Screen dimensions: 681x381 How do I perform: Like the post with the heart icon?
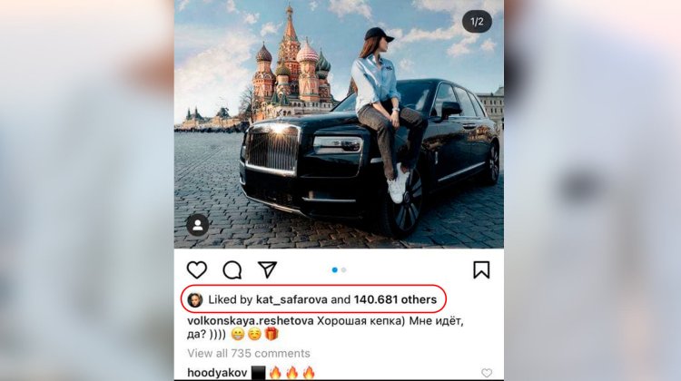click(197, 269)
